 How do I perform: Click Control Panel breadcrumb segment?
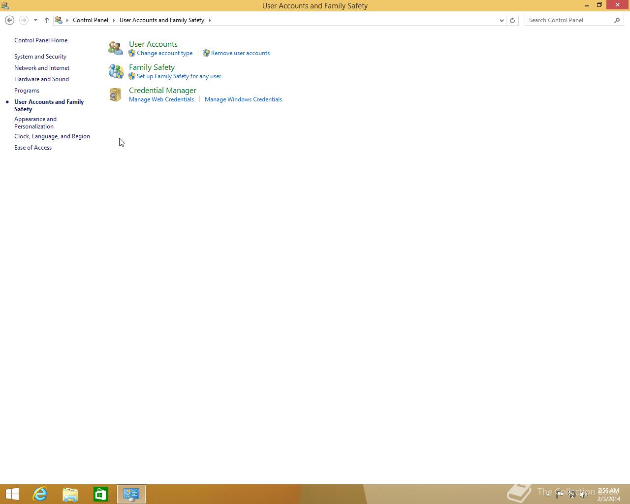91,20
